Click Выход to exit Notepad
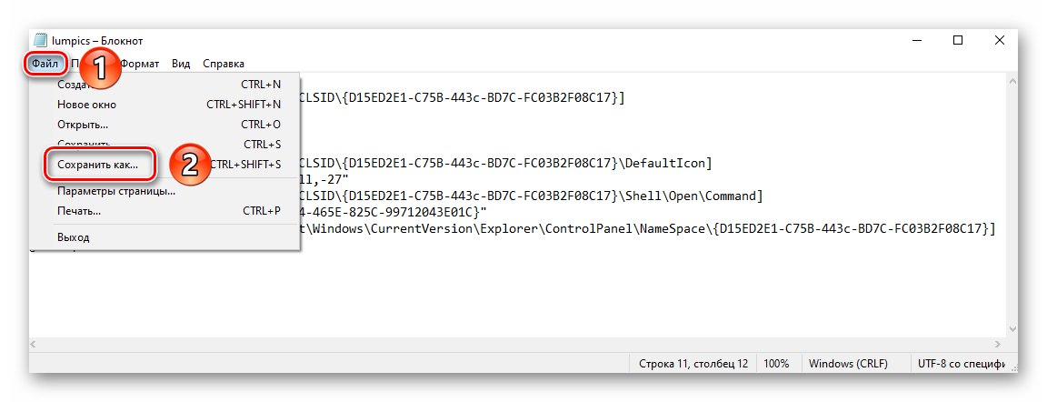Viewport: 1047px width, 402px height. coord(74,236)
